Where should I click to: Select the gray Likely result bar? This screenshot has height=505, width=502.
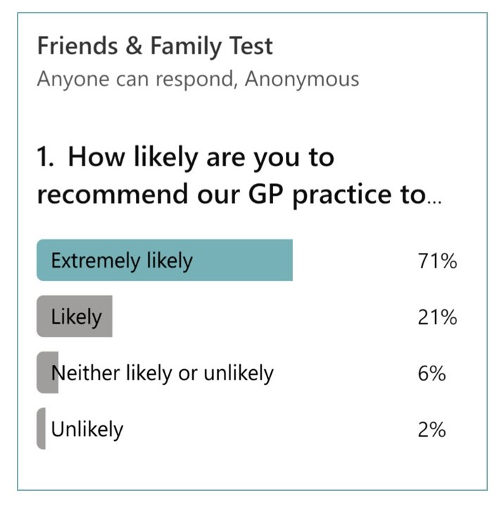tap(75, 316)
